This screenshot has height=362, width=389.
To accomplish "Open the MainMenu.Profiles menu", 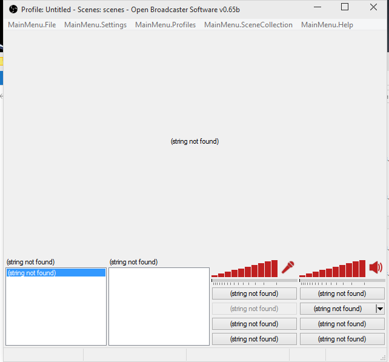I will point(165,25).
